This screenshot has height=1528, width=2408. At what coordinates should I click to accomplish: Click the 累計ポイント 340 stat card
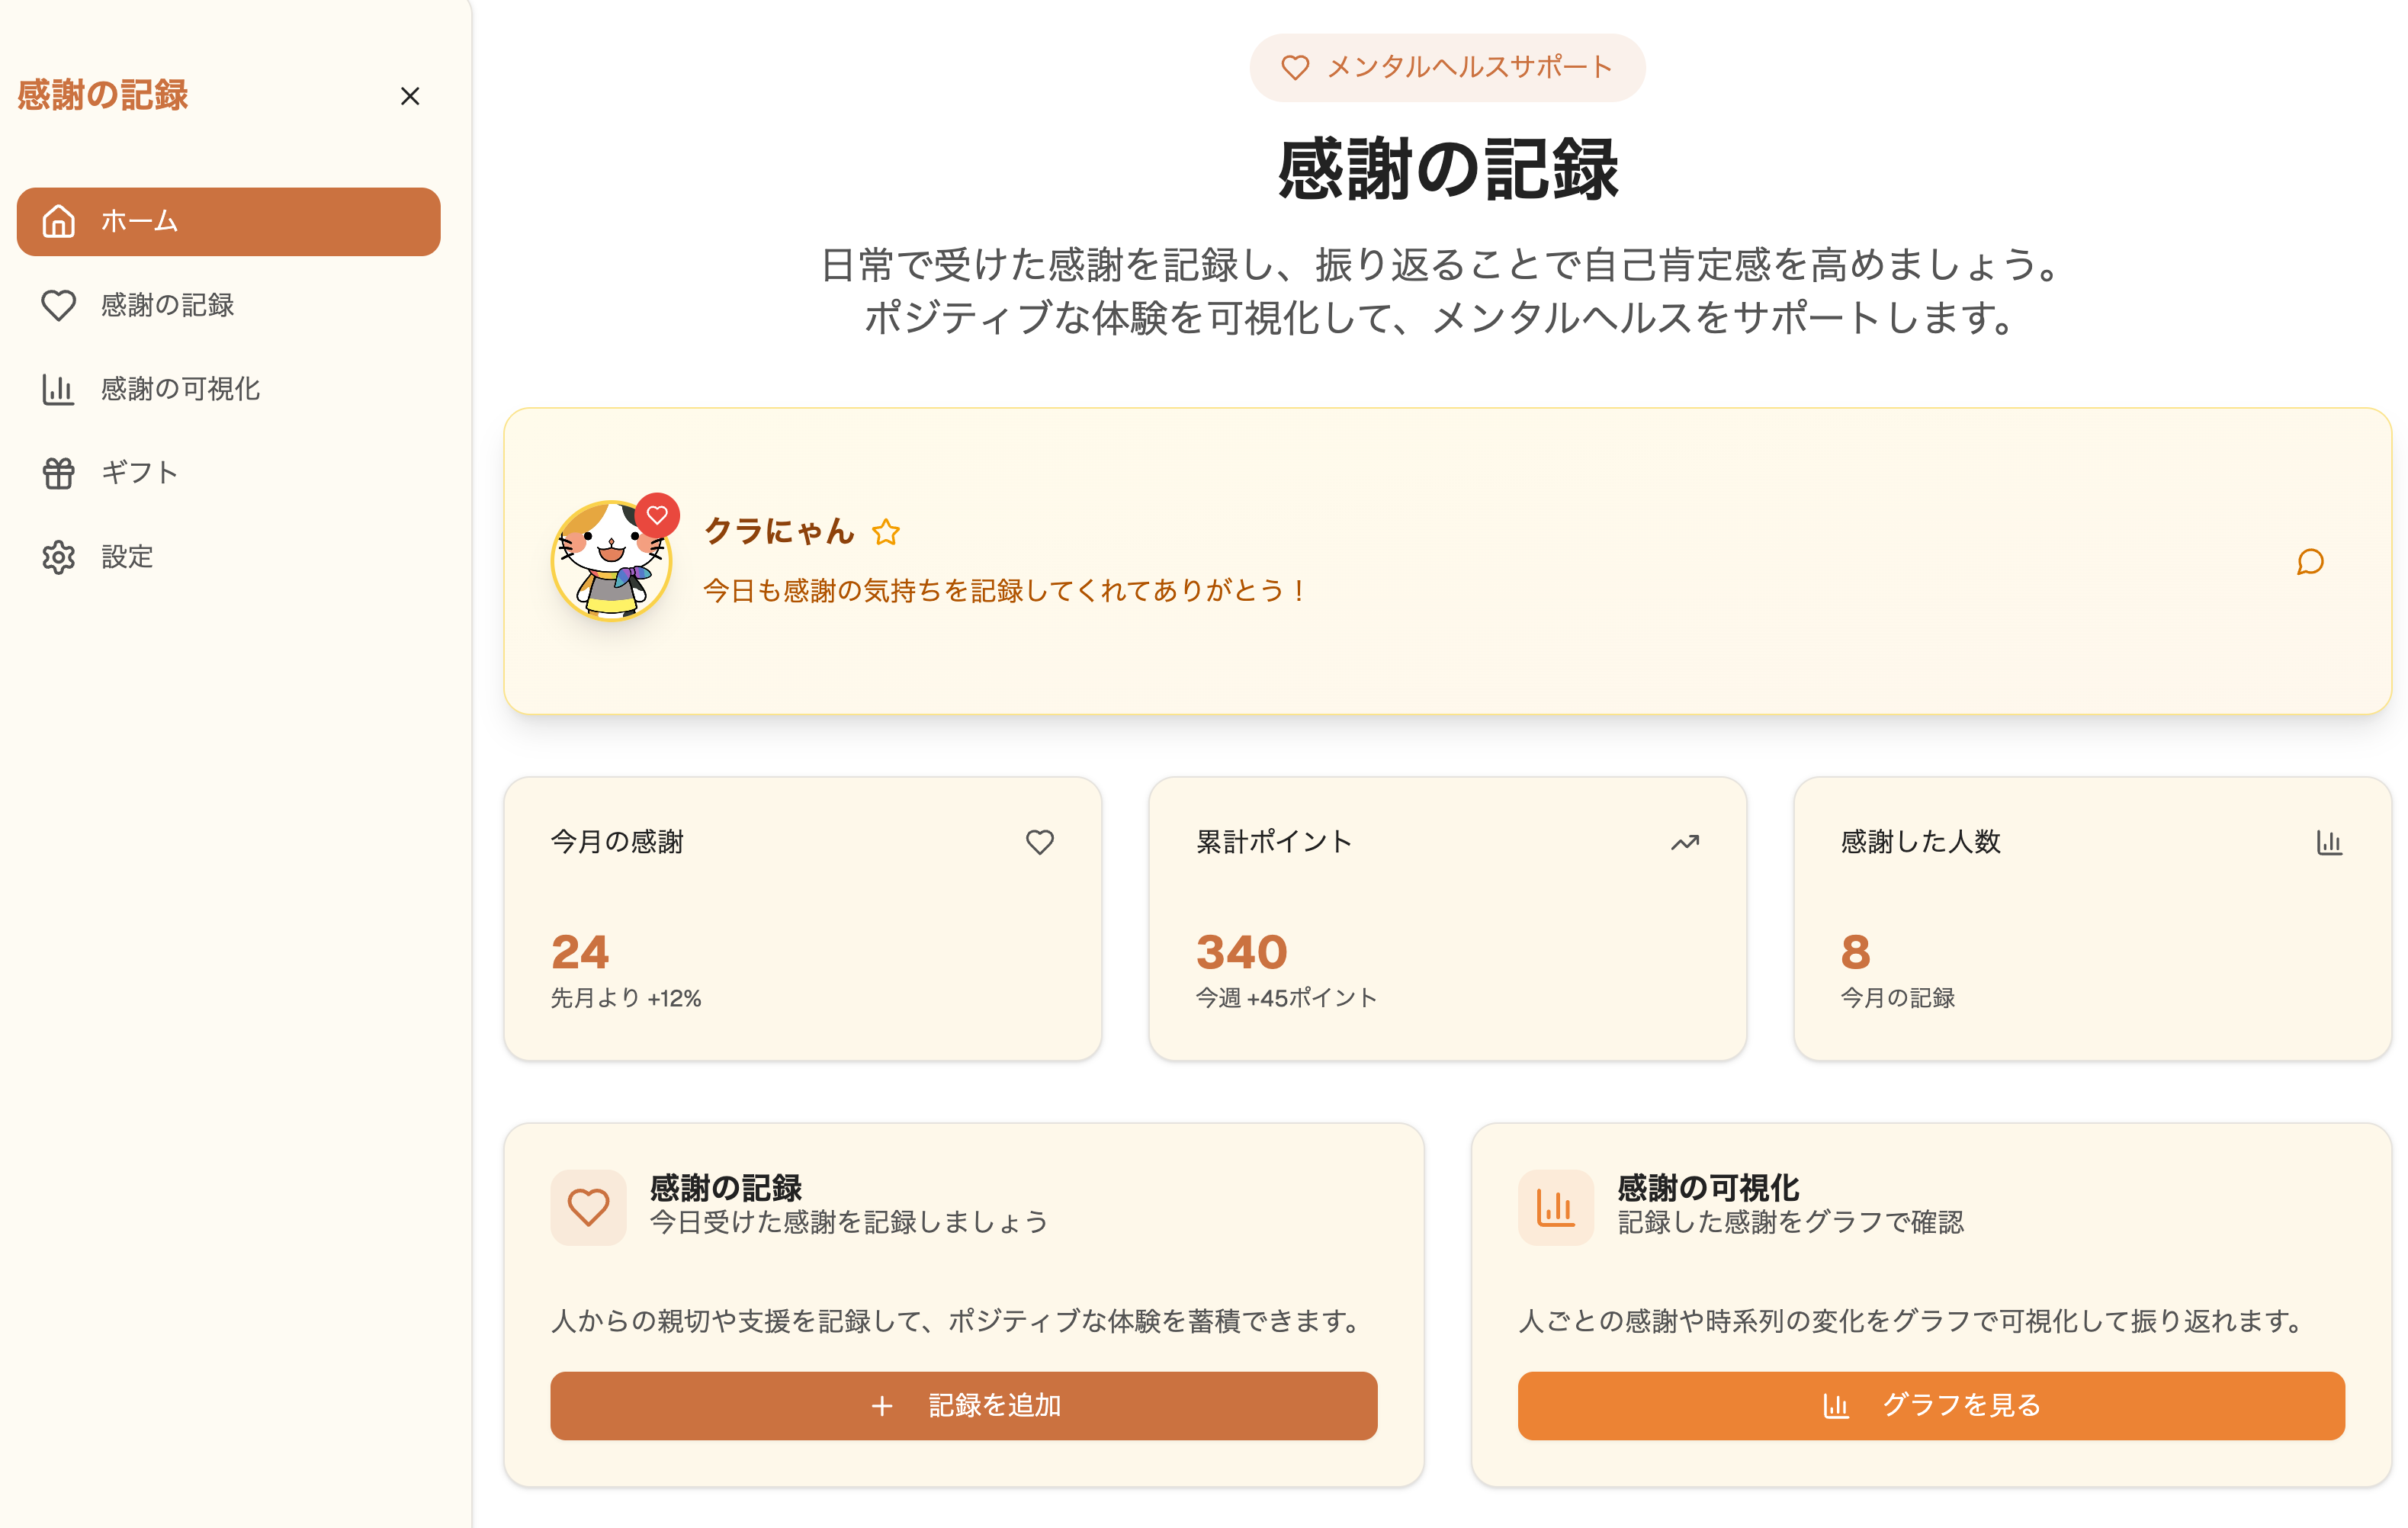pos(1447,918)
